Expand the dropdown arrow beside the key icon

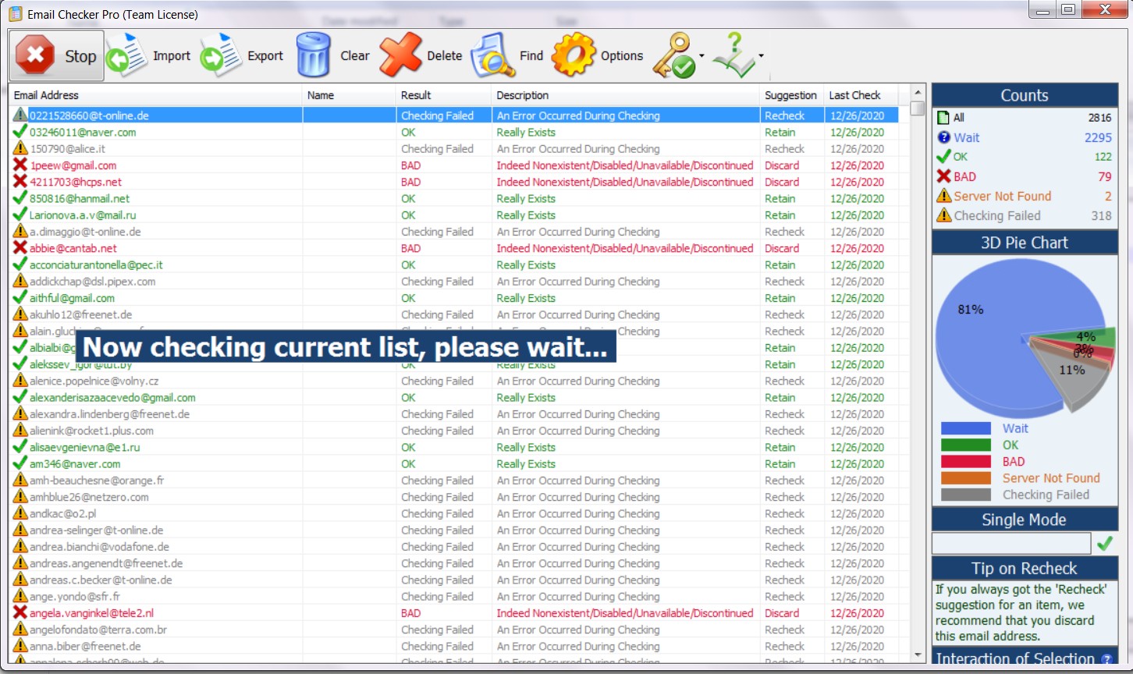[701, 56]
